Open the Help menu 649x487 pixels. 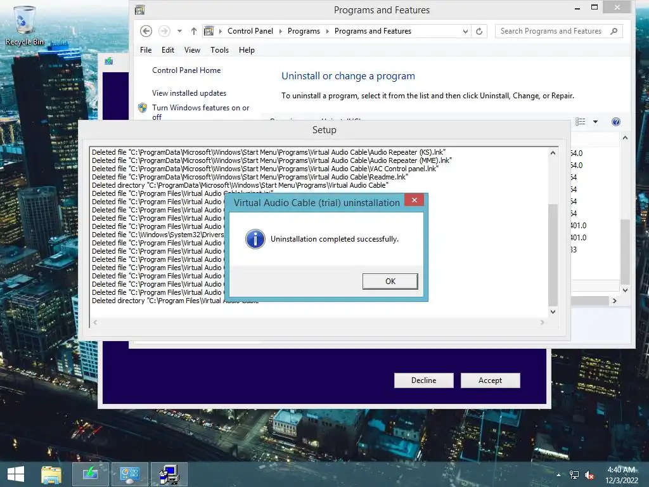click(247, 50)
